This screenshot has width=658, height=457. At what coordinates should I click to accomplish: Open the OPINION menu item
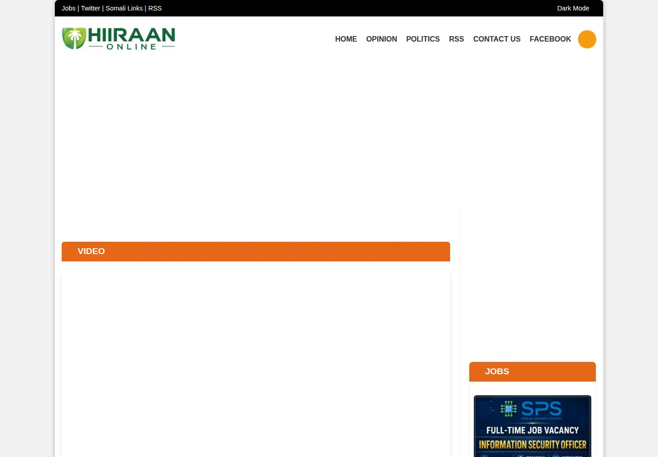[x=382, y=39]
